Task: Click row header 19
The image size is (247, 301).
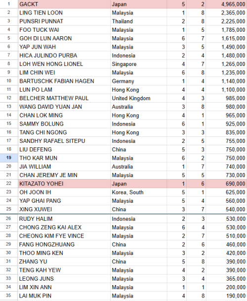Action: [9, 158]
